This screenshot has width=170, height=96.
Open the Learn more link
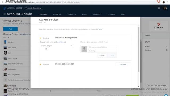point(61,42)
